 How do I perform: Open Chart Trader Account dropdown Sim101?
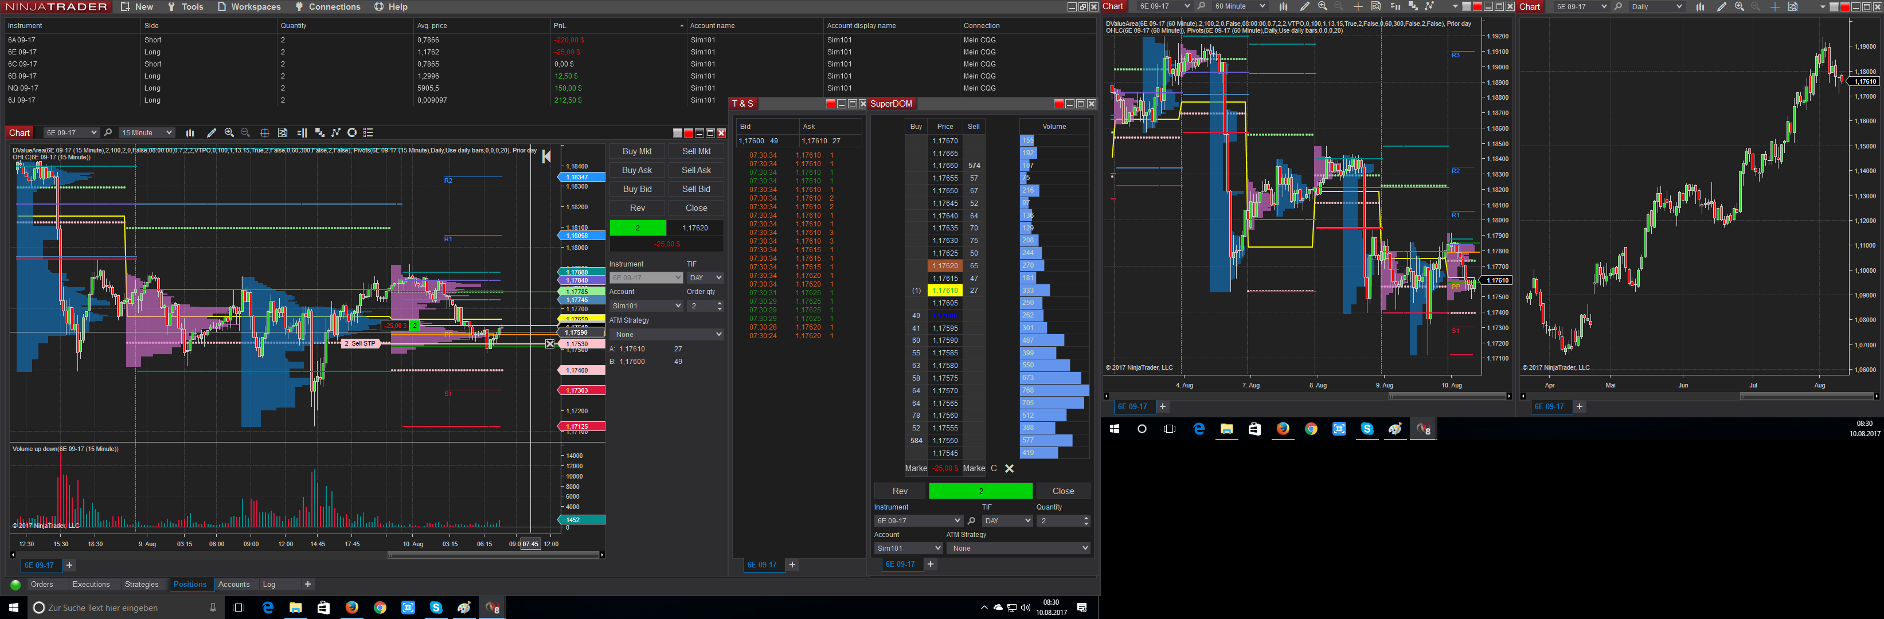[646, 305]
